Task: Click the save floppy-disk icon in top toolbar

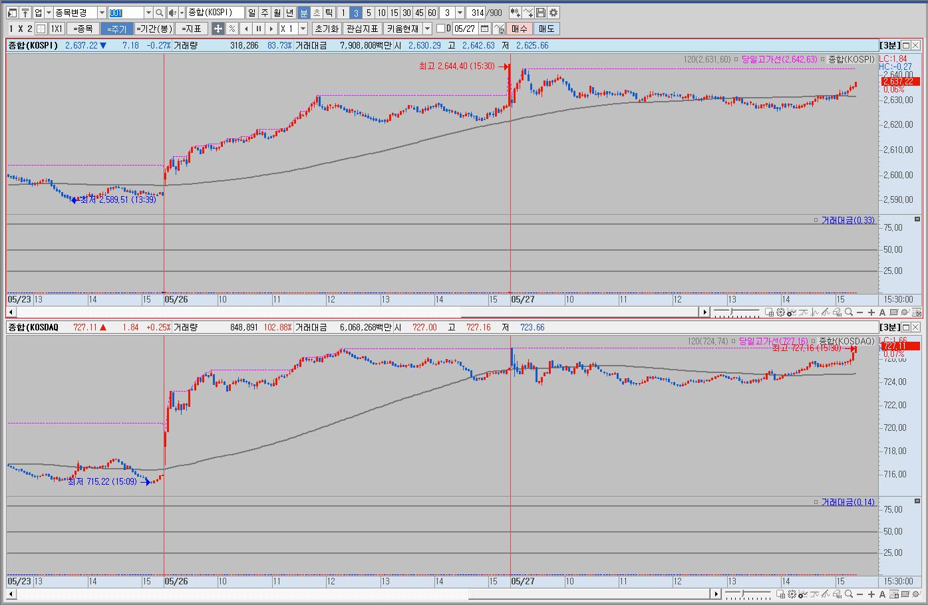Action: 541,13
